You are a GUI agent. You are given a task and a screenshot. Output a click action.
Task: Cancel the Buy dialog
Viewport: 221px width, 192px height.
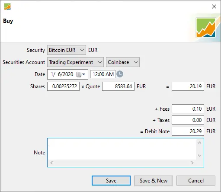pyautogui.click(x=196, y=181)
